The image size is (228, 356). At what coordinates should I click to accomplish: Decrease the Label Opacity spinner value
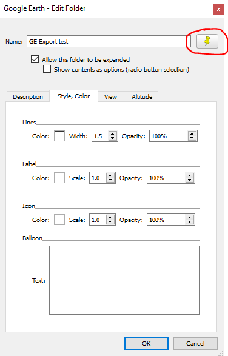[x=190, y=180]
